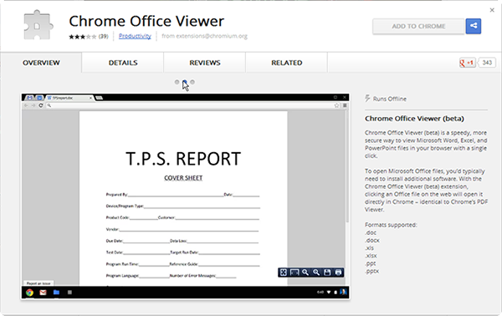Click the user avatar in screenshot shelf

tap(343, 292)
